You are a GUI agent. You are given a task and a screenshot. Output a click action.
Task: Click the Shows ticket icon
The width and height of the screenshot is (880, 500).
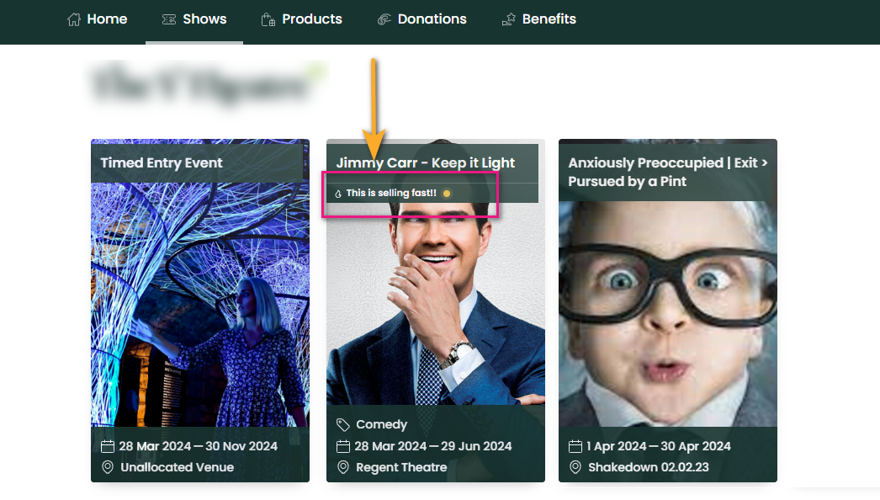[169, 19]
